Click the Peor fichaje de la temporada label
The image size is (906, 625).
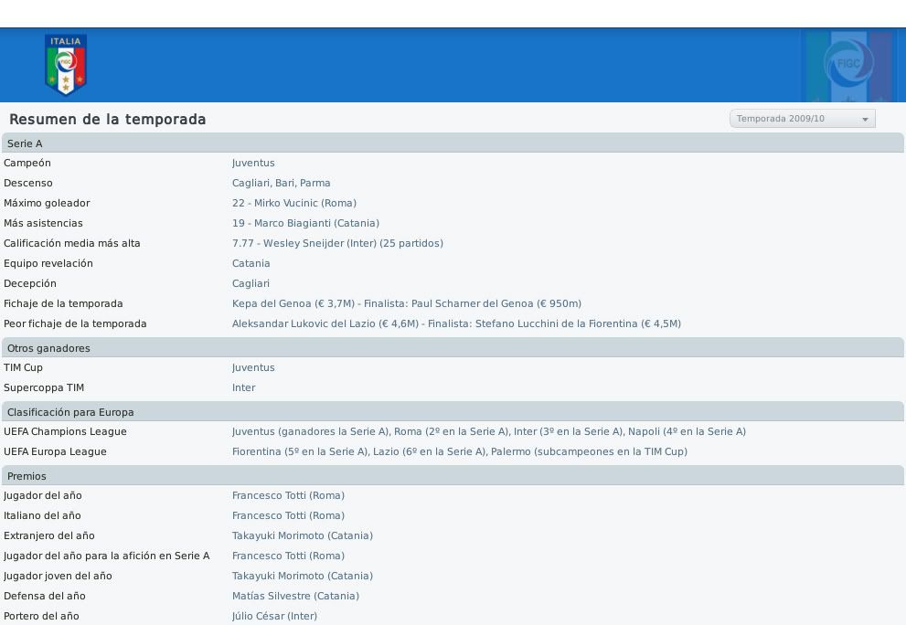(x=75, y=324)
